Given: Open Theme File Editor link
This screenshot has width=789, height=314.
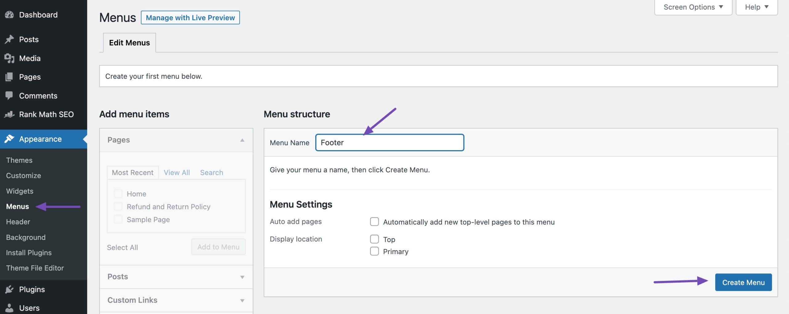Looking at the screenshot, I should [x=35, y=268].
